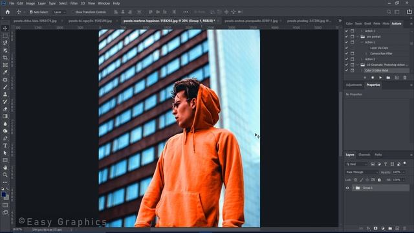414x233 pixels.
Task: Select the Eyedropper tool
Action: coord(5,72)
